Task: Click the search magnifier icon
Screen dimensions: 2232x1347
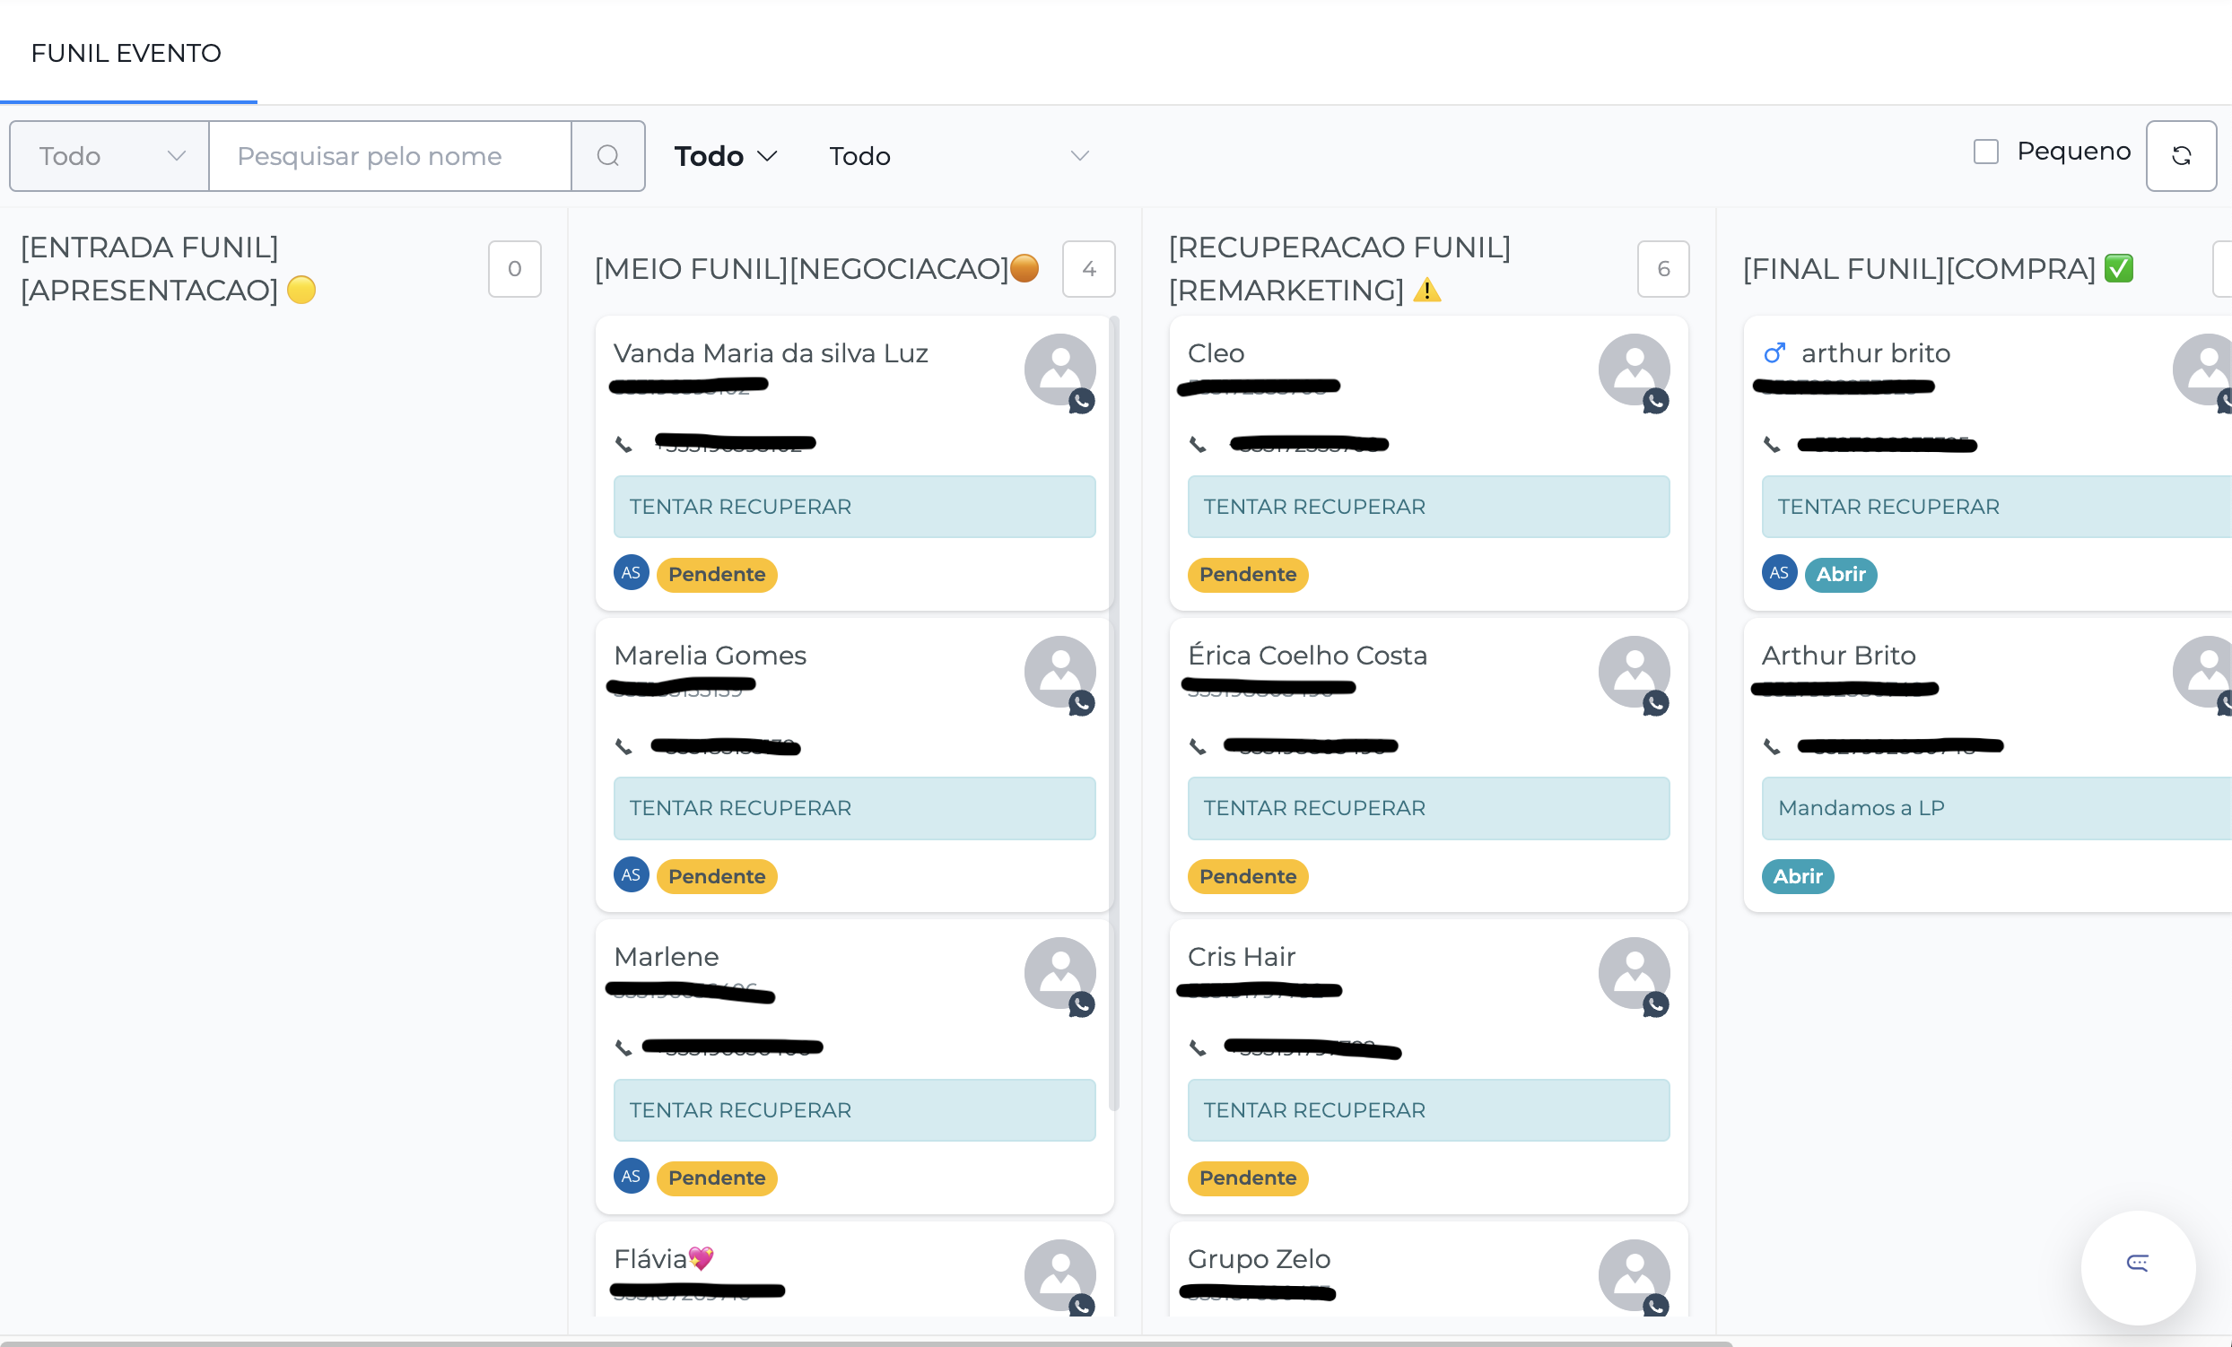Action: click(x=608, y=156)
